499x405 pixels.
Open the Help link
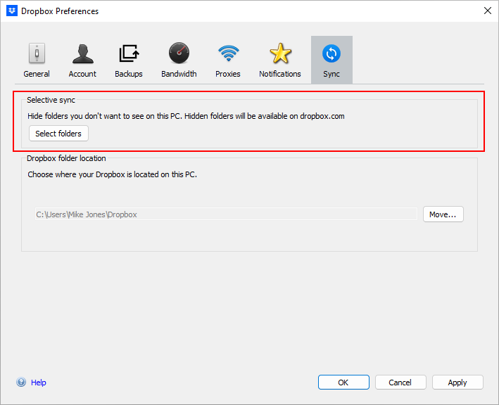pyautogui.click(x=39, y=382)
